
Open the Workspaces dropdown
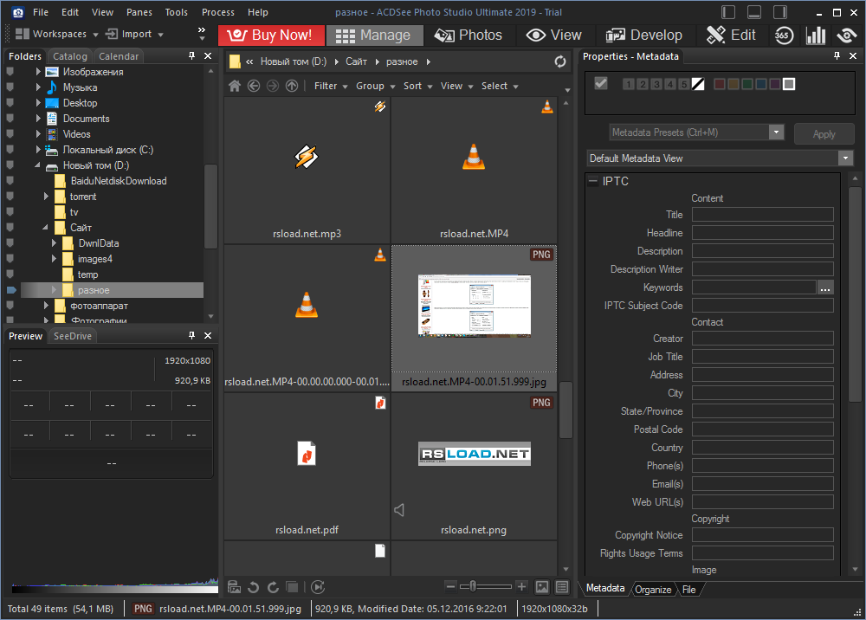pyautogui.click(x=56, y=35)
